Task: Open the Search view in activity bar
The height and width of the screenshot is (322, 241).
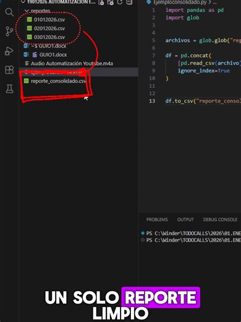Action: pyautogui.click(x=9, y=12)
